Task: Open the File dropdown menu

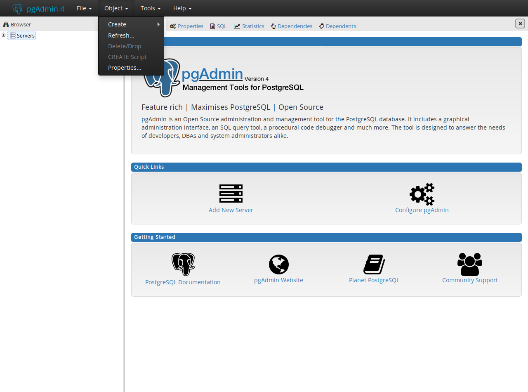Action: [x=84, y=8]
